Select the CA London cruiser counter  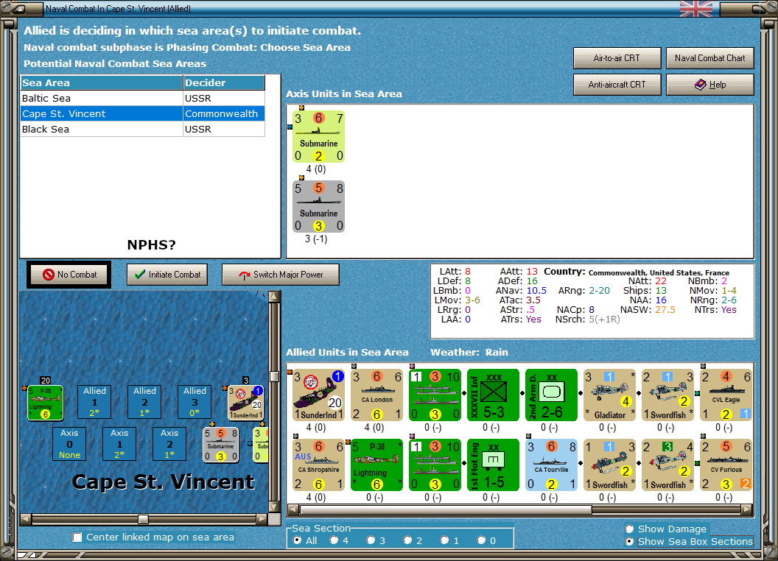tap(377, 395)
